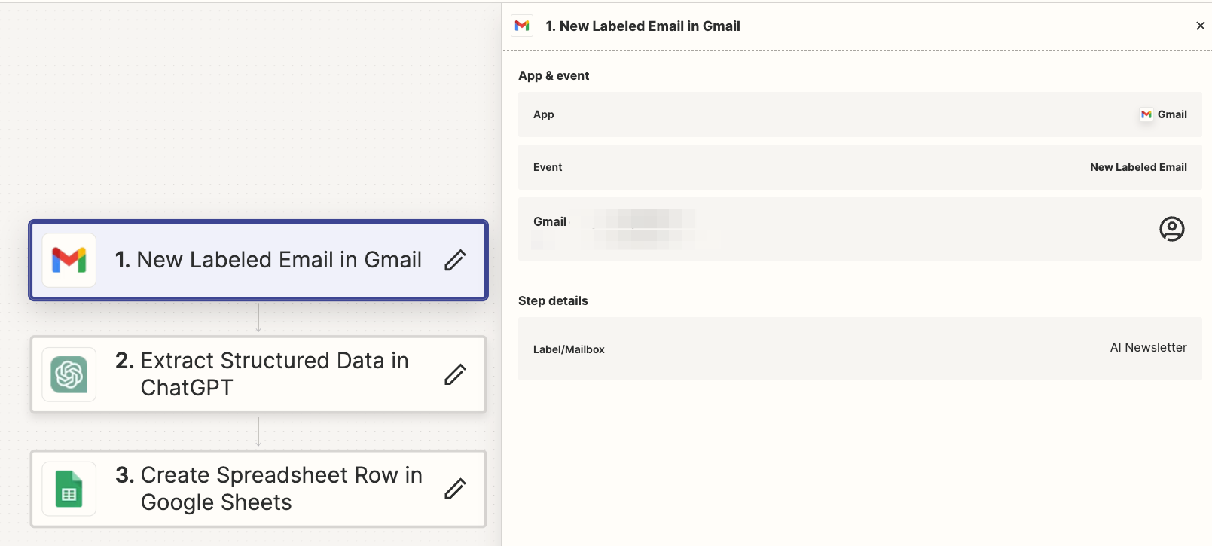Click the Gmail icon on step 1
Image resolution: width=1212 pixels, height=546 pixels.
coord(69,261)
